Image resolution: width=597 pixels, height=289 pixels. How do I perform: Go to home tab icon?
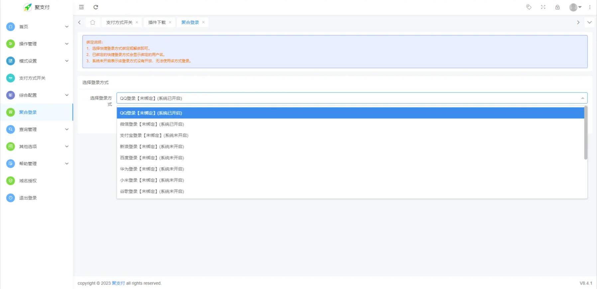pyautogui.click(x=93, y=22)
